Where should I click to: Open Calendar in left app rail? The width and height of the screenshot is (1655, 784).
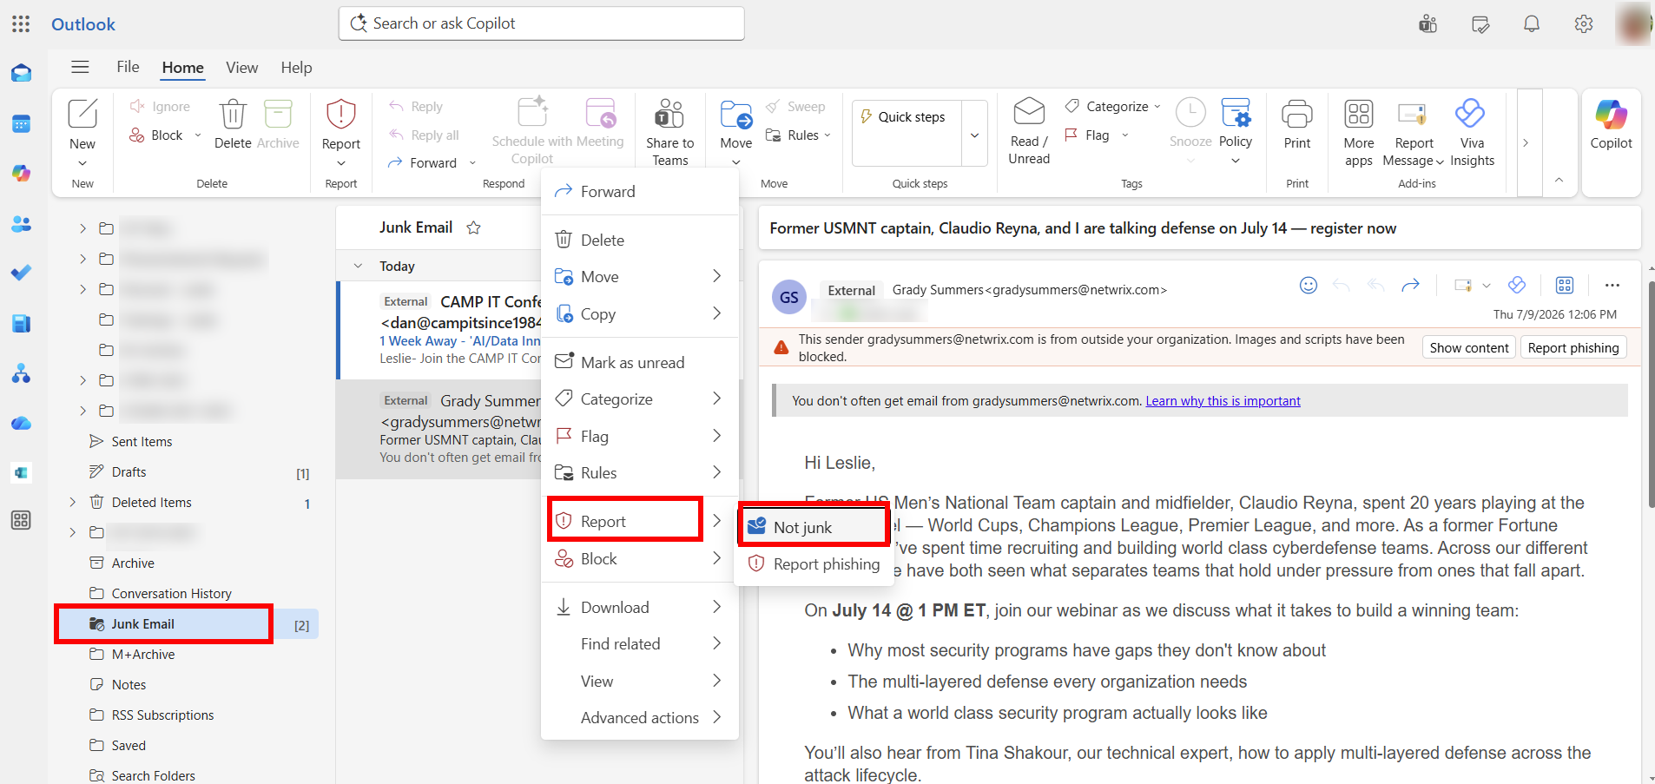[21, 124]
